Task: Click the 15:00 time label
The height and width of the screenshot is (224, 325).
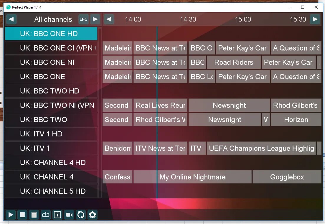Action: pos(243,19)
